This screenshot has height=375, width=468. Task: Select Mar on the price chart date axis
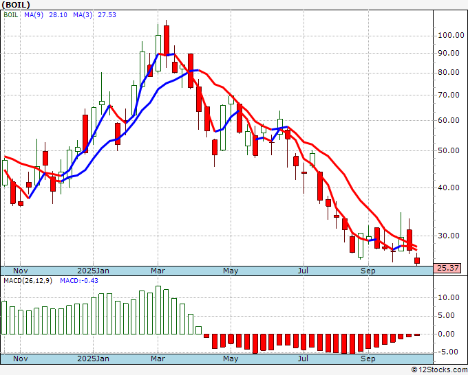(x=158, y=271)
